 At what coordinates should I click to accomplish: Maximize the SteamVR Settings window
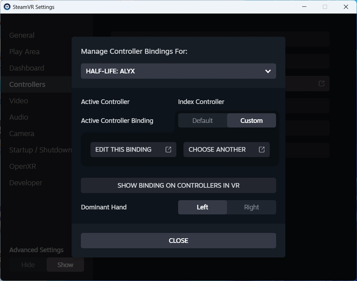click(325, 7)
